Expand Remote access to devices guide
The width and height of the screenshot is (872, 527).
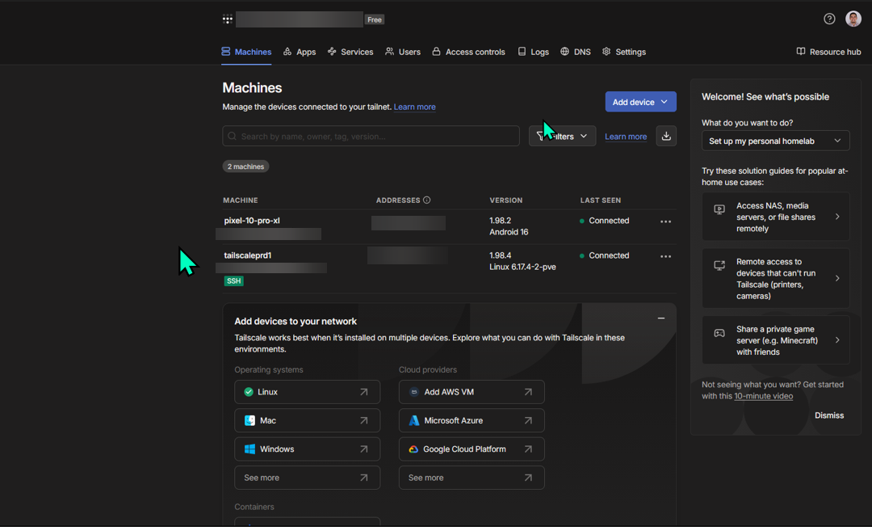(776, 278)
